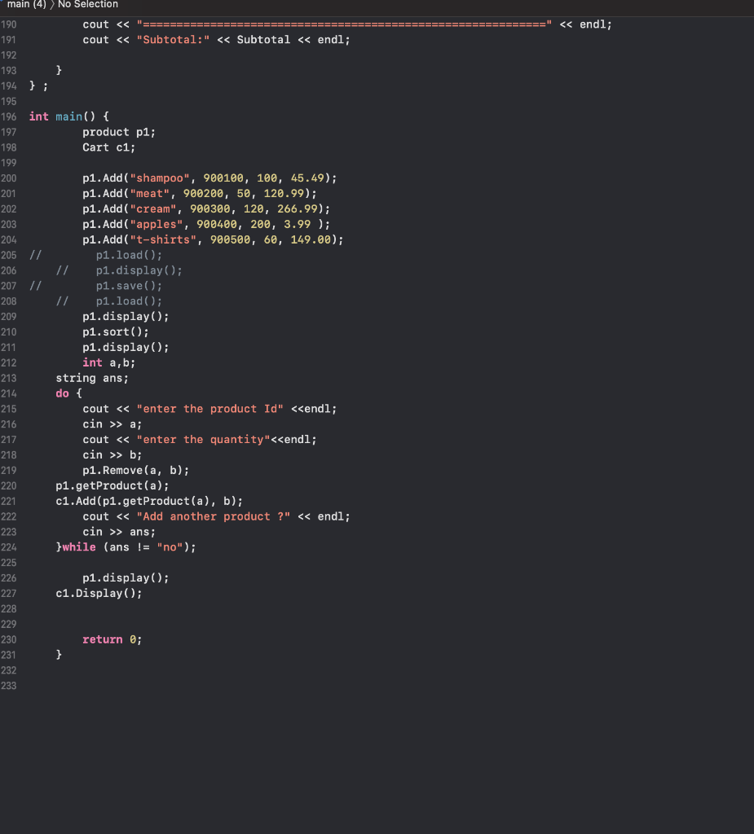Image resolution: width=754 pixels, height=834 pixels.
Task: Click line number 209 in gutter
Action: click(x=8, y=317)
